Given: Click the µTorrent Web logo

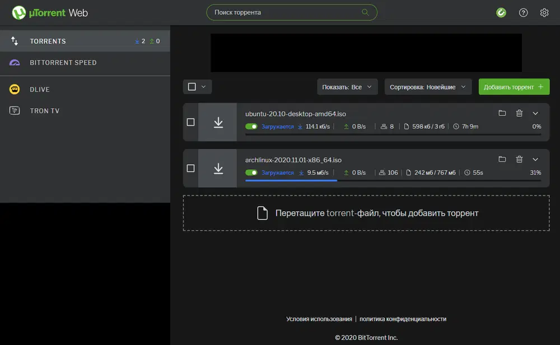Looking at the screenshot, I should click(50, 13).
